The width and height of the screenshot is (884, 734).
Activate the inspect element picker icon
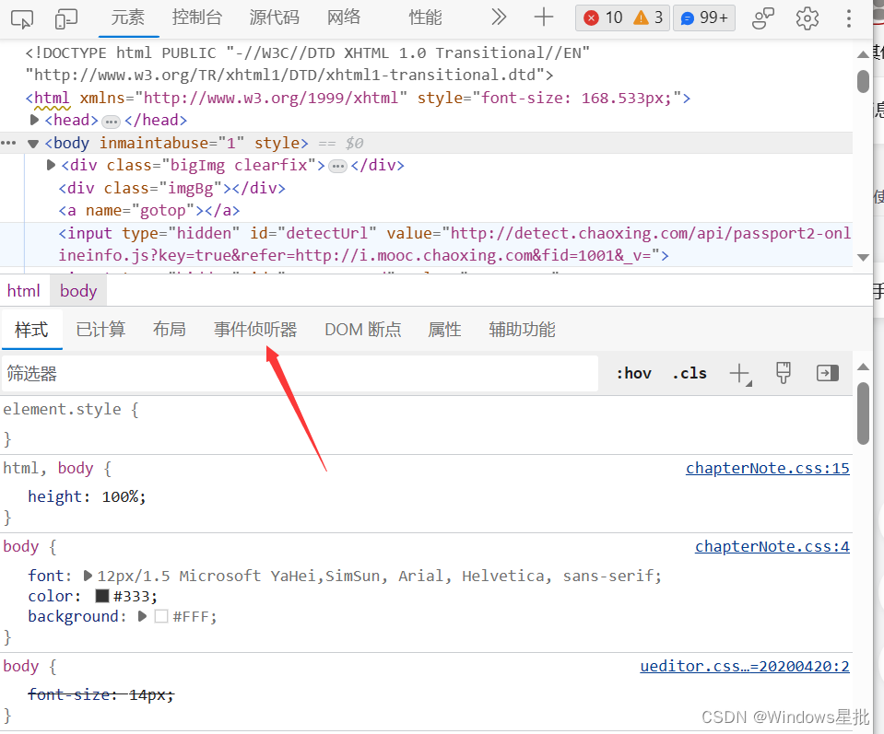(22, 18)
